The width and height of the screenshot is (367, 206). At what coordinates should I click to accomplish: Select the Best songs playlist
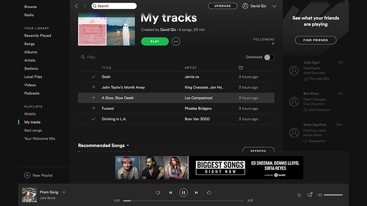(x=33, y=130)
